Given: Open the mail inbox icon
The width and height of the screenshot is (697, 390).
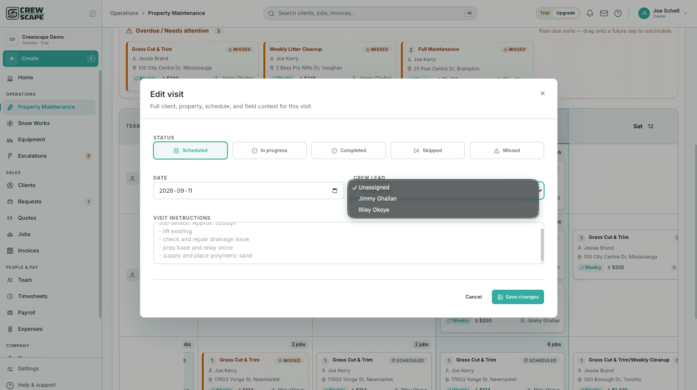Looking at the screenshot, I should (604, 13).
